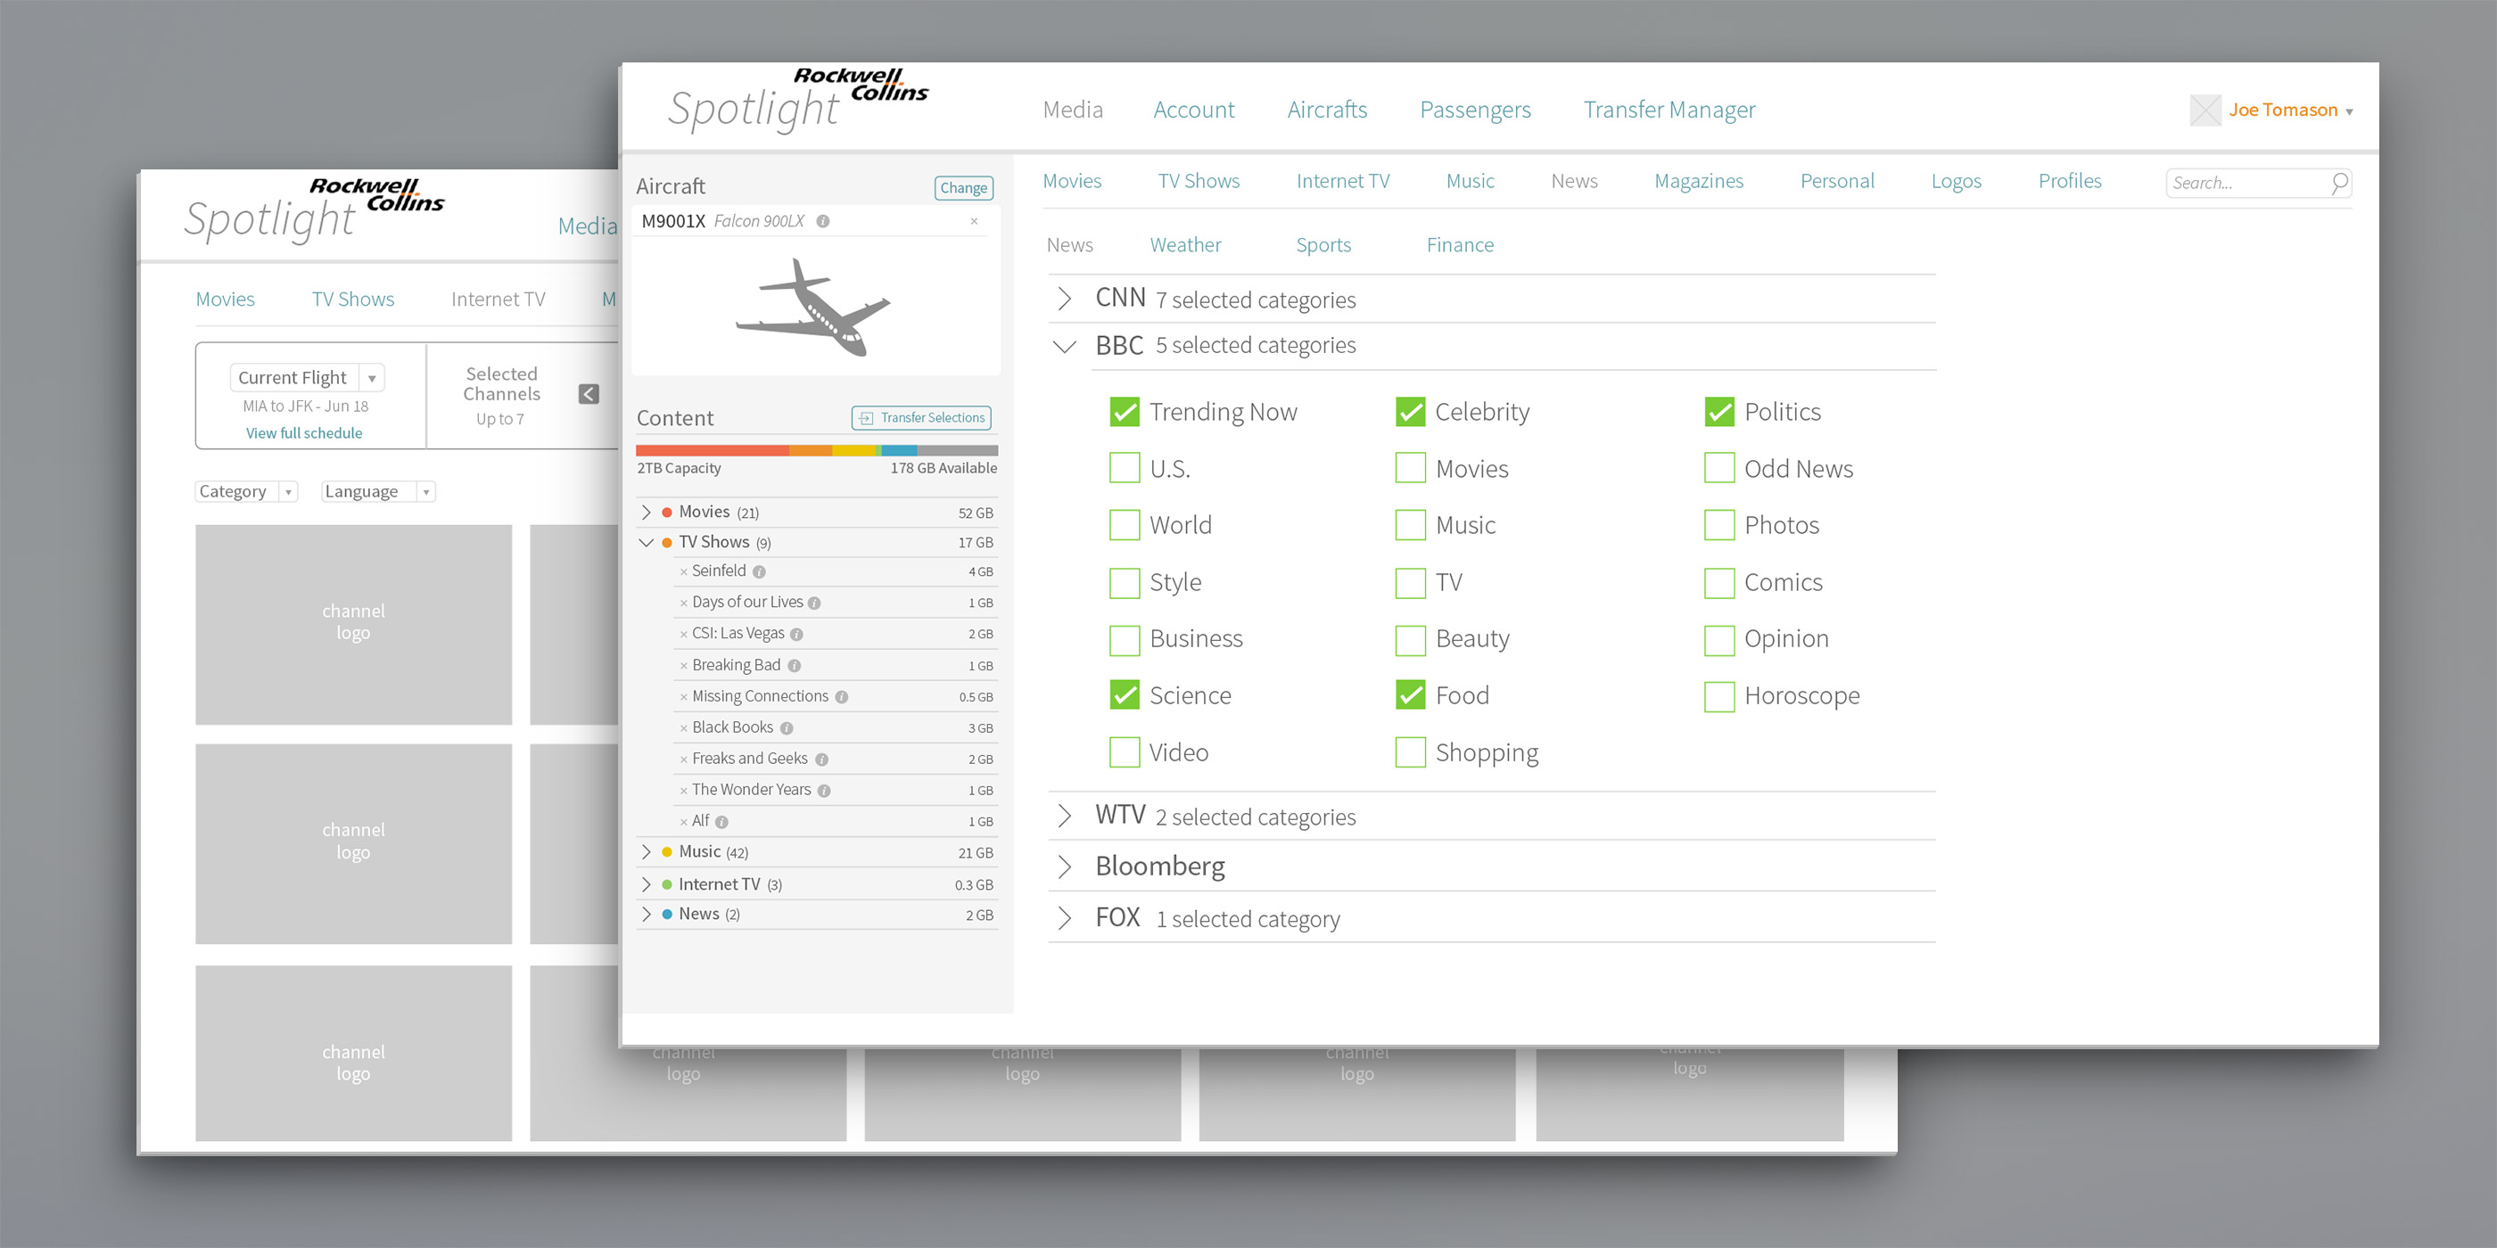Click the red segment of capacity bar
Viewport: 2497px width, 1248px height.
click(x=713, y=450)
